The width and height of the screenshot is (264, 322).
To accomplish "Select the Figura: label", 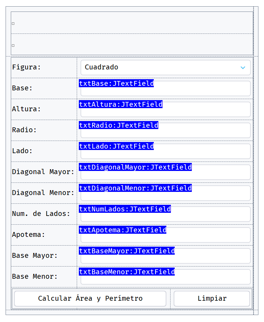I will (27, 67).
